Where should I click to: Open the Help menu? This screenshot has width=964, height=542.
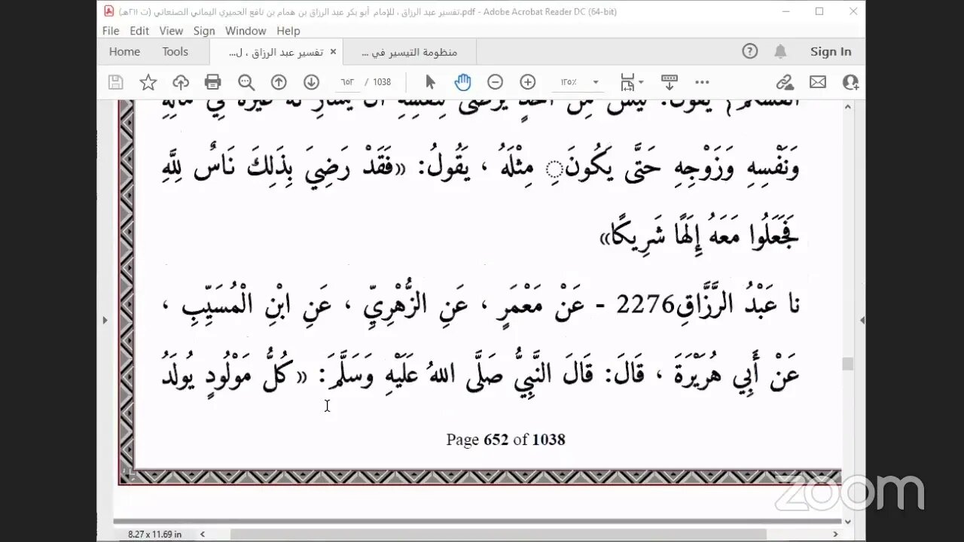pyautogui.click(x=288, y=31)
